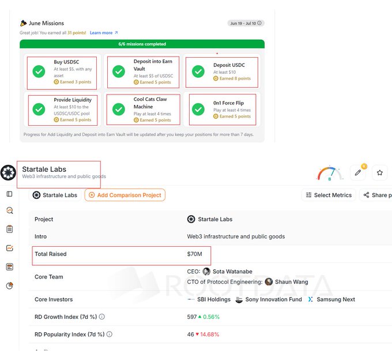Open the clipboard list sidebar icon
Viewport: 392px width, 361px height.
9,229
